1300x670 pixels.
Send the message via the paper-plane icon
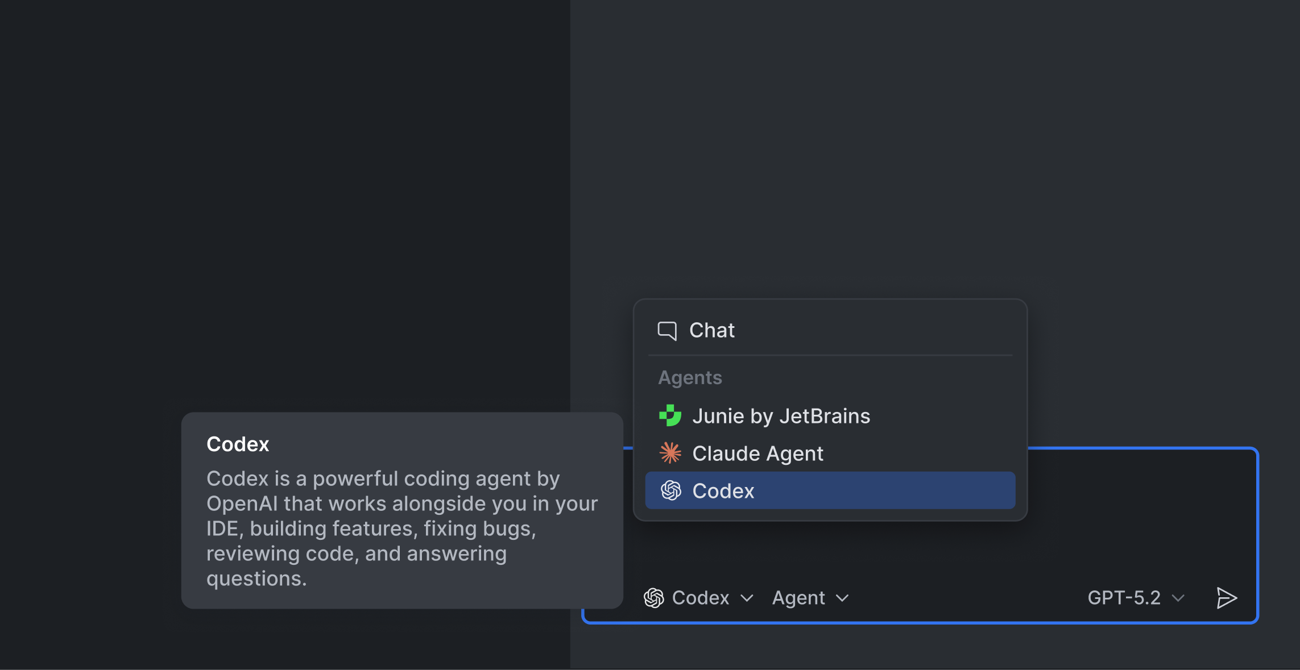pyautogui.click(x=1227, y=597)
